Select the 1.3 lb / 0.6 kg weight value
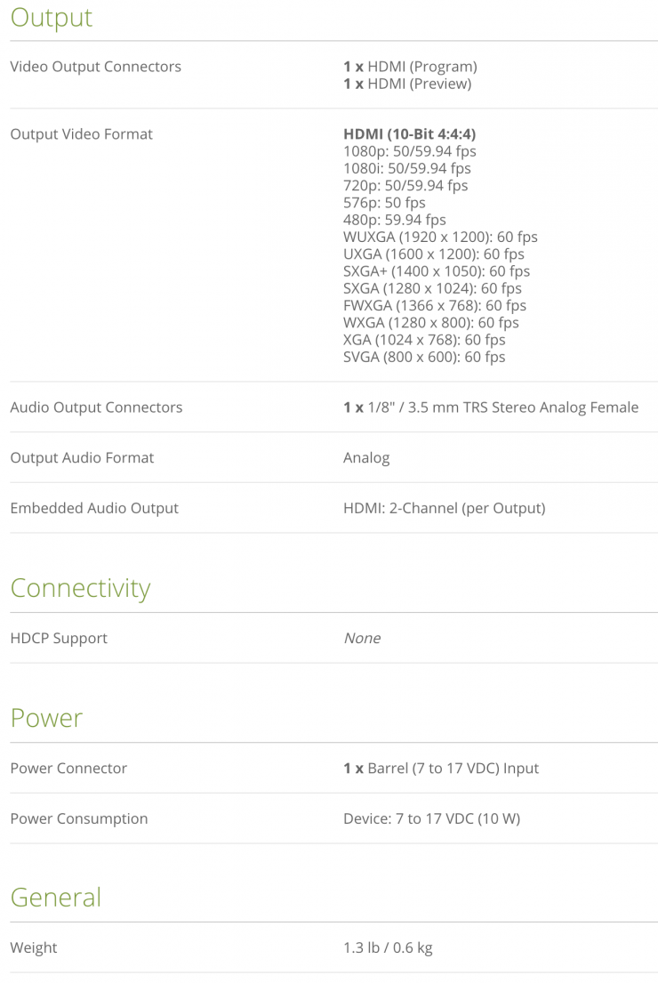This screenshot has height=983, width=658. pos(388,948)
